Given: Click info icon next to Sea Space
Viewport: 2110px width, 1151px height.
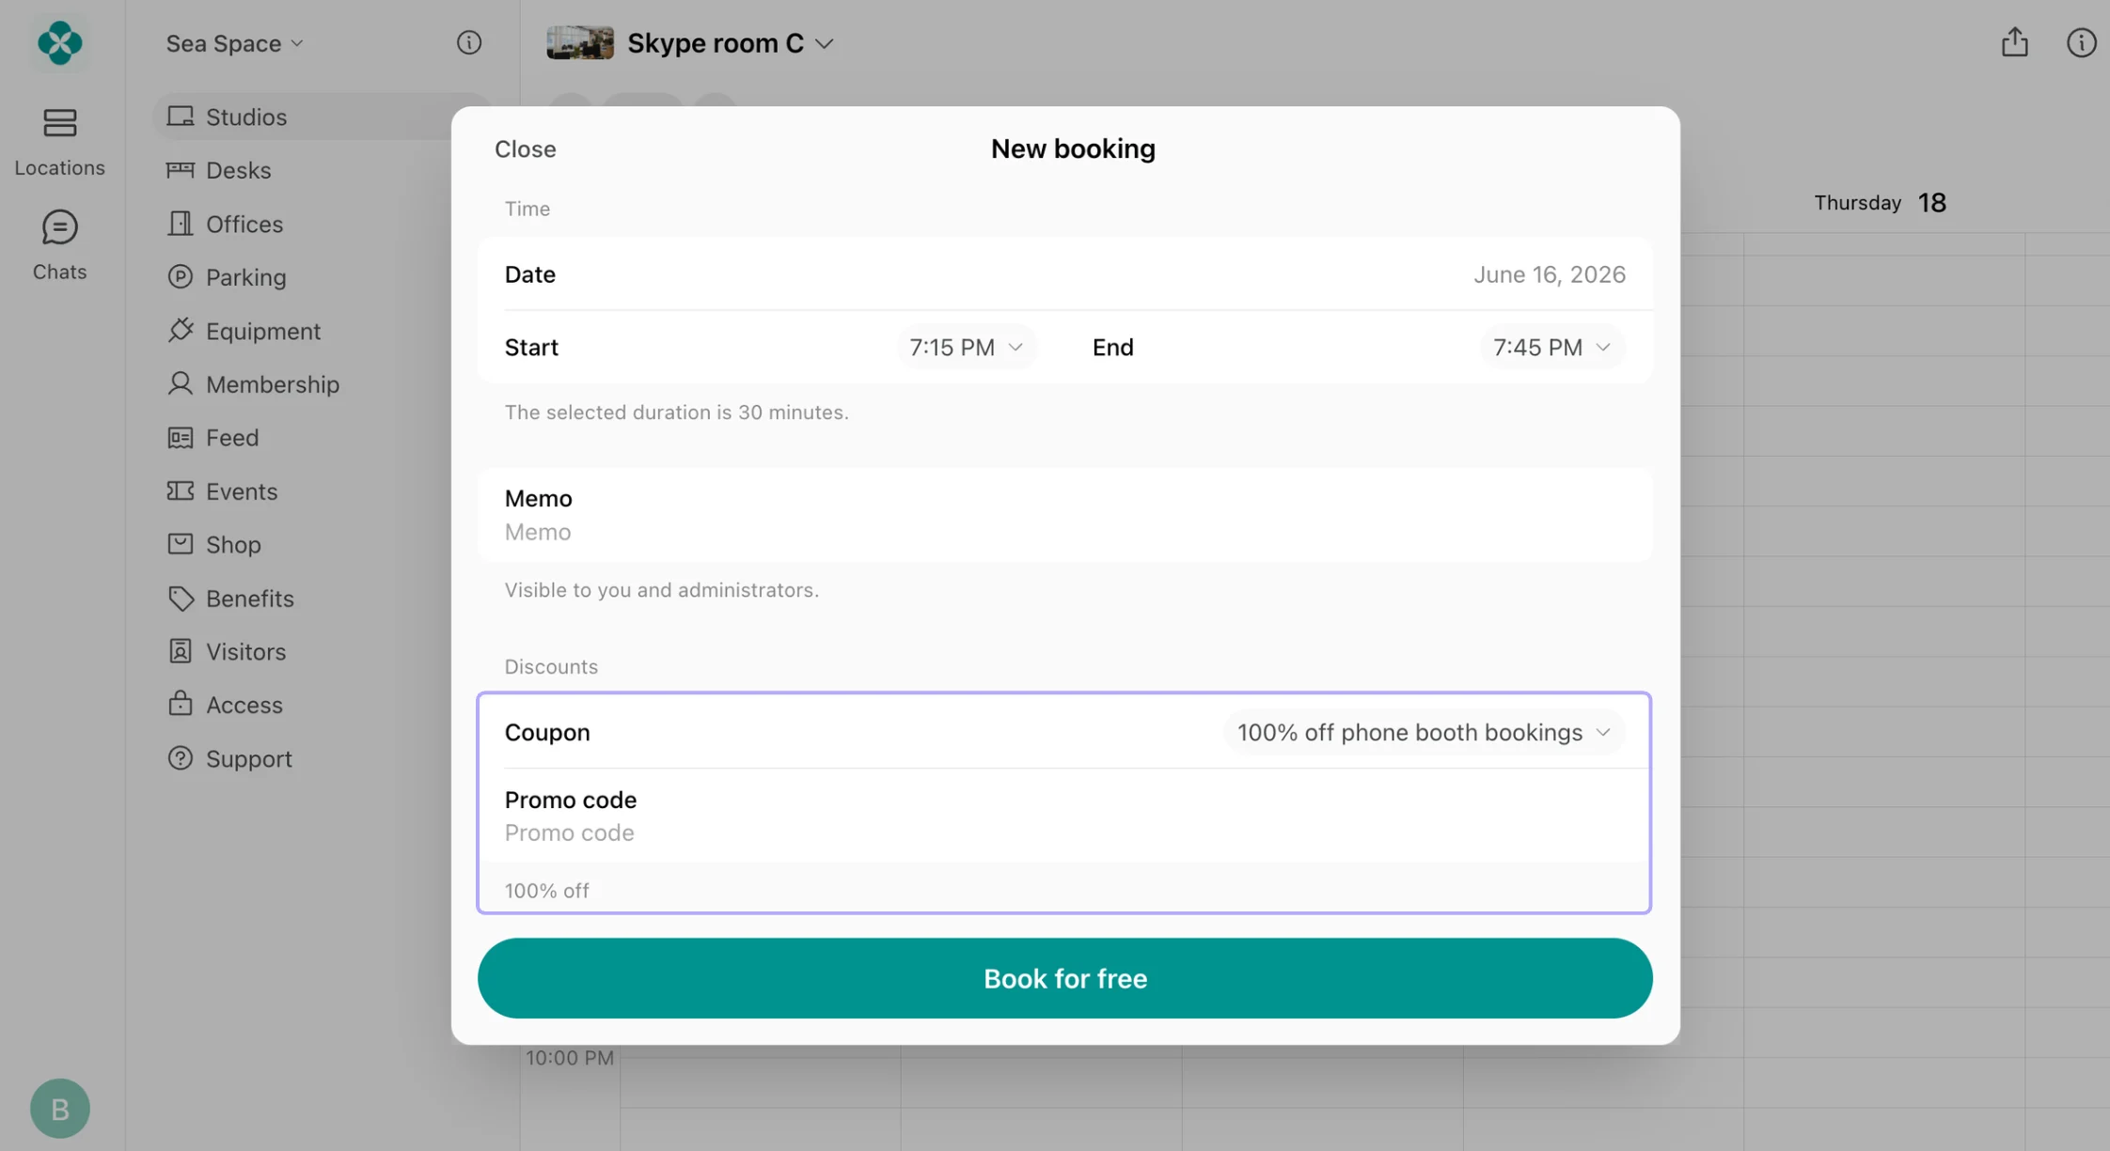Looking at the screenshot, I should 469,43.
